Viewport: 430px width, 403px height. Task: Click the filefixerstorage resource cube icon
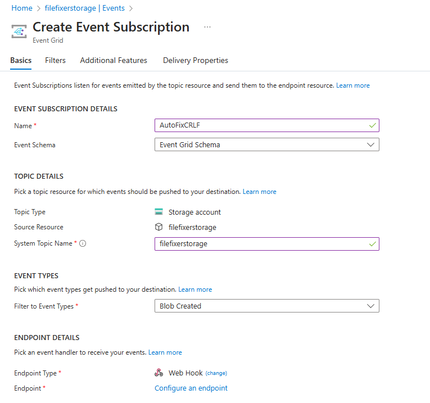coord(159,227)
